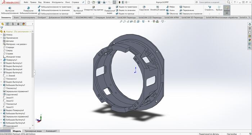The width and height of the screenshot is (252, 135).
Task: Open the Справочная геометрия tool
Action: click(x=210, y=8)
